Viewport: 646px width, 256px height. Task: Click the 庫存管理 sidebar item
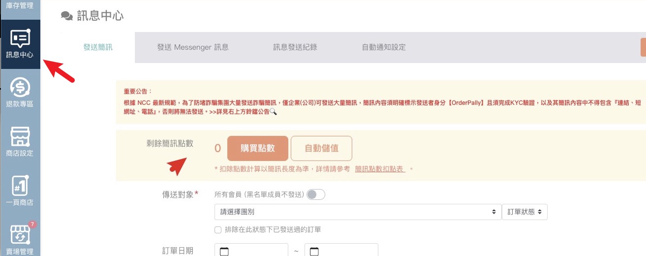coord(20,6)
